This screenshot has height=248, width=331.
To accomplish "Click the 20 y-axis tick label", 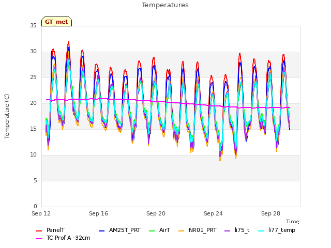I will tap(33, 103).
